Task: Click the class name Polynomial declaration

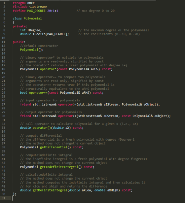Action: [33, 18]
